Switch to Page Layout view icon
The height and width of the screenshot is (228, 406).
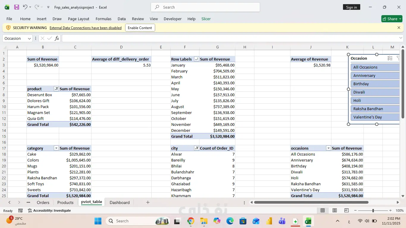pos(335,210)
